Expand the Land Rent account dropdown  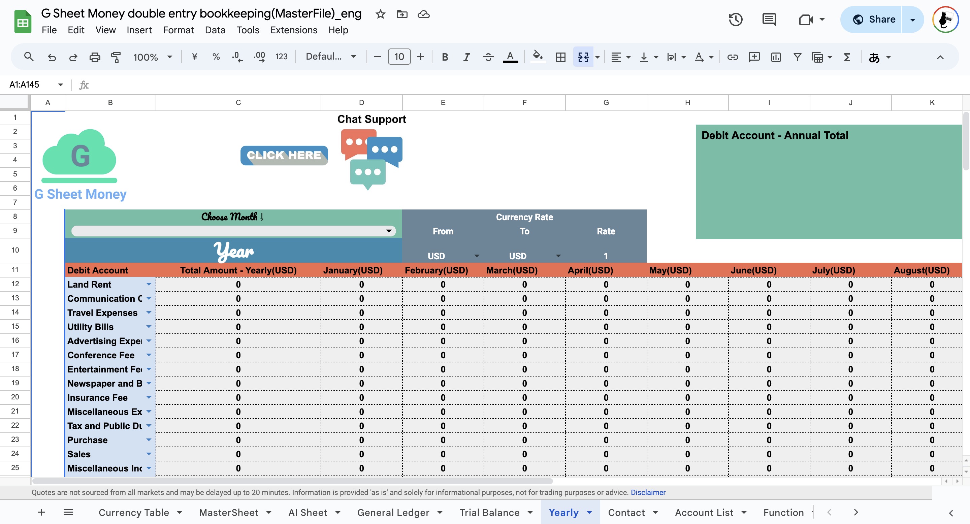click(x=149, y=284)
